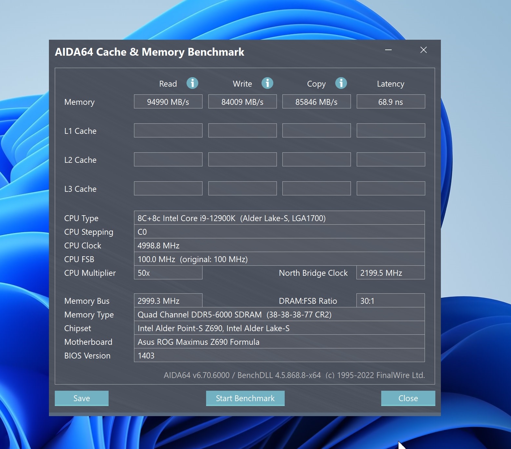Click the L1 Cache Latency empty field

[391, 131]
